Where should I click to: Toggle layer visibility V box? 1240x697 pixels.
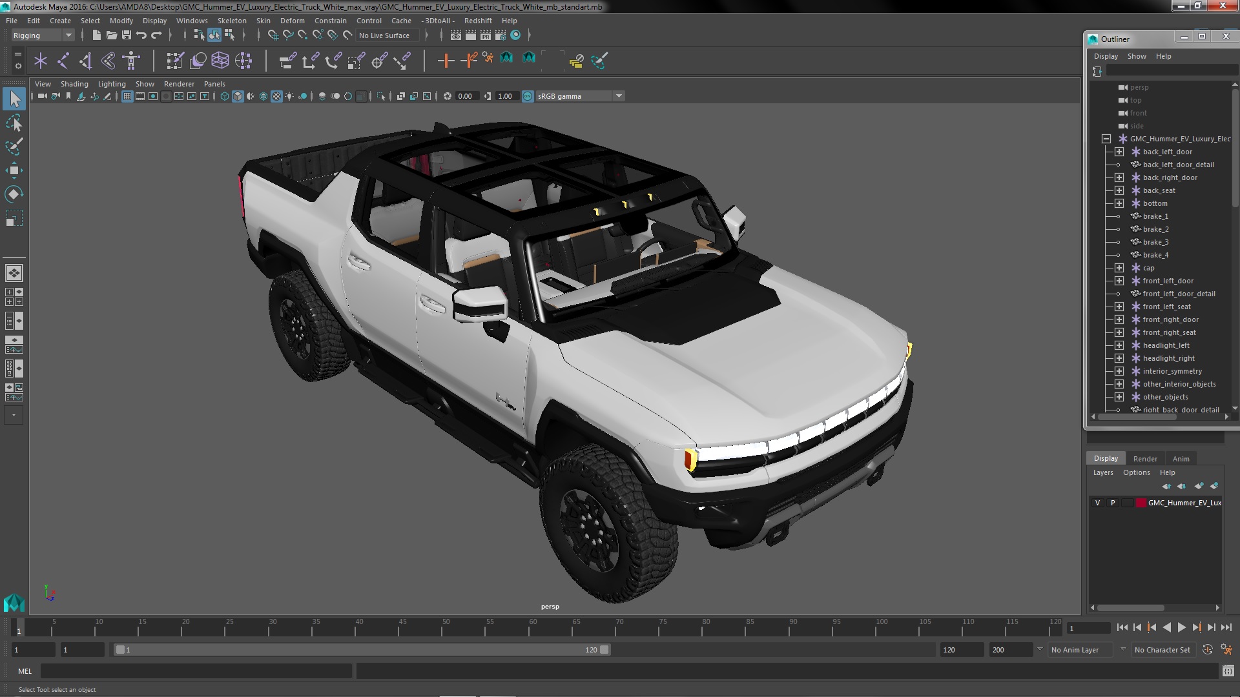[x=1097, y=503]
